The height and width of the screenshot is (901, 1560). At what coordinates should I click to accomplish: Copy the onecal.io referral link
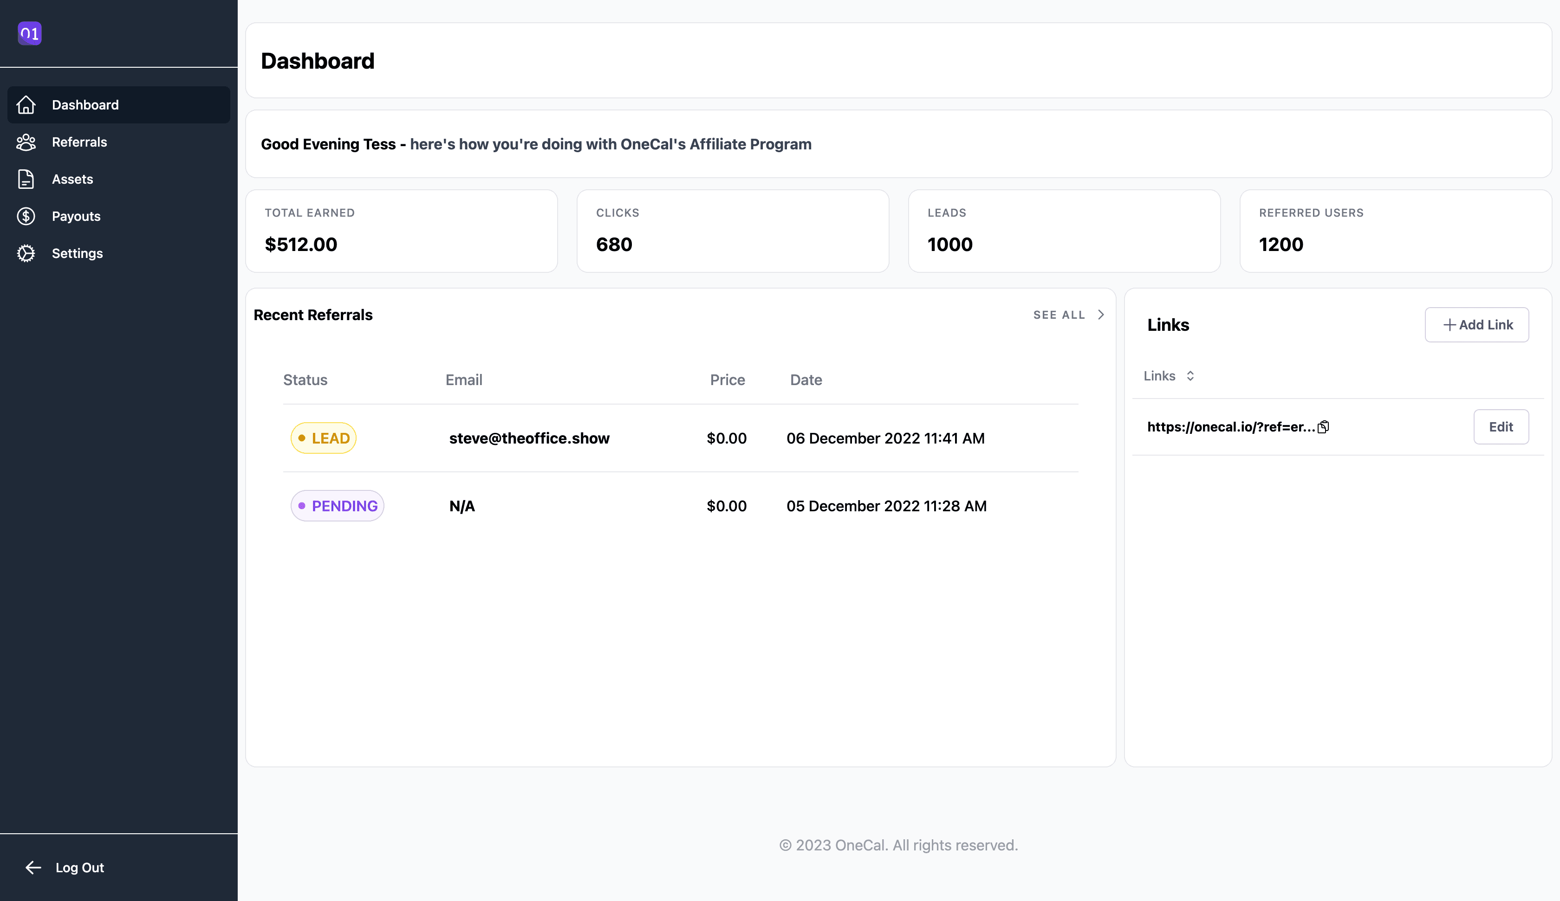[1324, 427]
